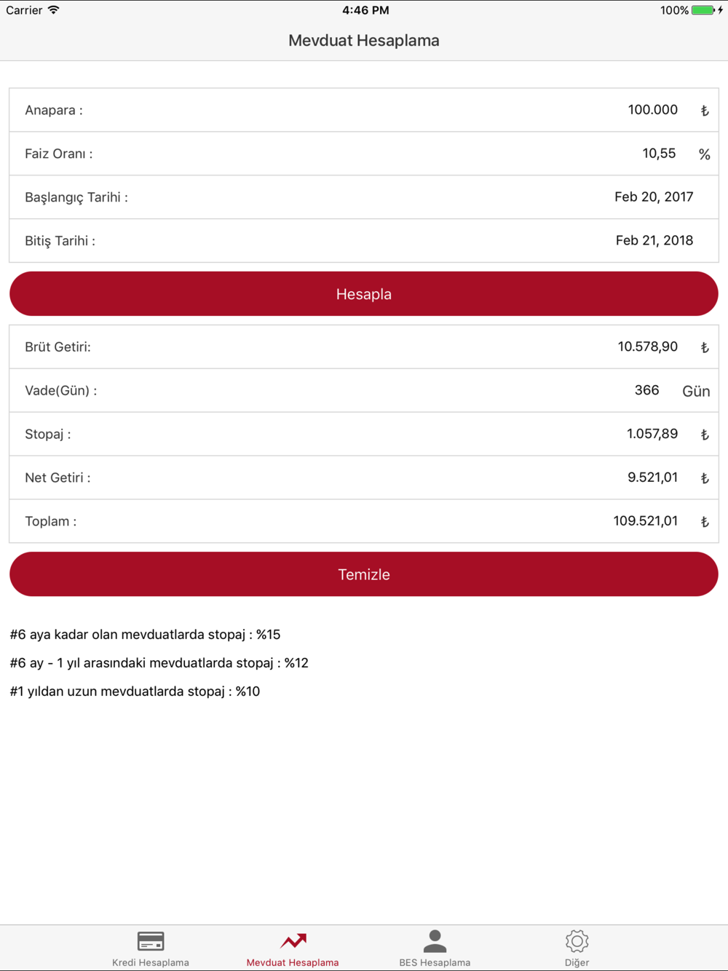The width and height of the screenshot is (728, 971).
Task: Open the Diğer gear icon
Action: click(x=577, y=941)
